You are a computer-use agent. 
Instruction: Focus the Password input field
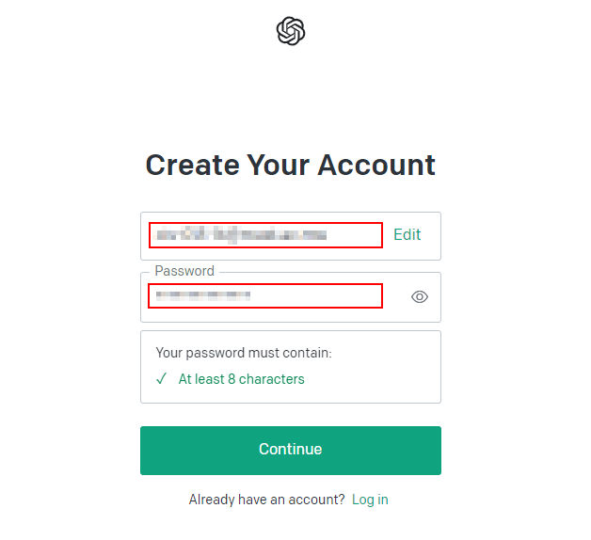tap(265, 296)
